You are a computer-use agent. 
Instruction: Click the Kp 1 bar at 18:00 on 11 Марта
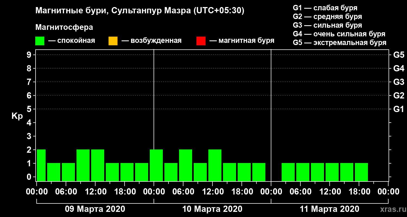coord(361,172)
